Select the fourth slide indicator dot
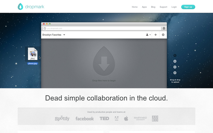213x133 pixels. pyautogui.click(x=175, y=73)
